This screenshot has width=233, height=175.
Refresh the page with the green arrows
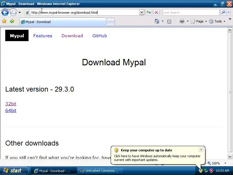pos(149,12)
